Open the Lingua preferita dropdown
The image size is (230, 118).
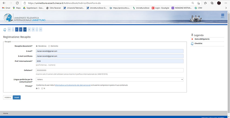click(x=110, y=80)
